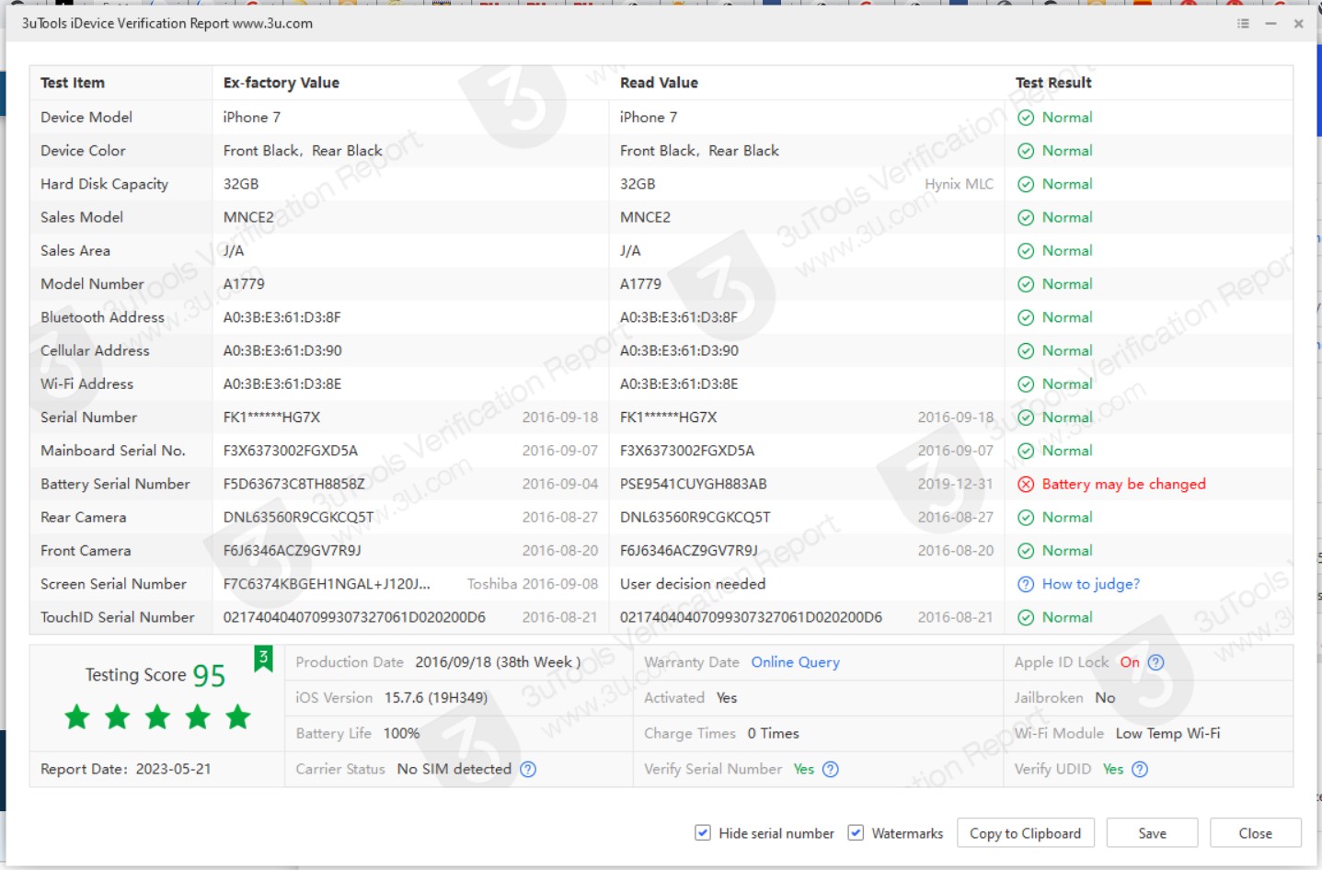
Task: Open the Online Query warranty link
Action: coord(795,662)
